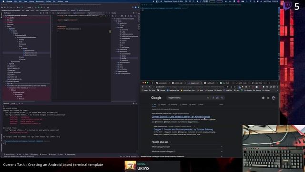Open build.gradle.kts in project tree

[14, 68]
